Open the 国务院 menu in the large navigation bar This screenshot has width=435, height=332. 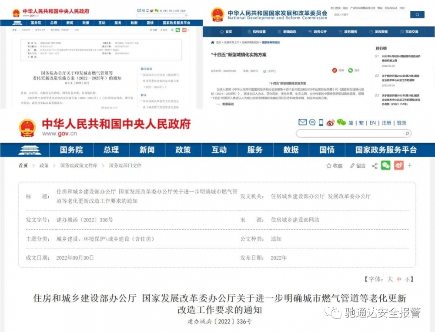[x=71, y=150]
